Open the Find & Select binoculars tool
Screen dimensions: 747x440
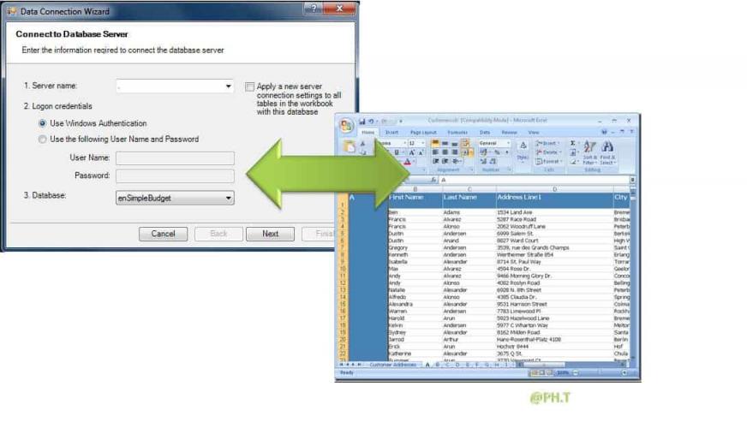pyautogui.click(x=607, y=152)
